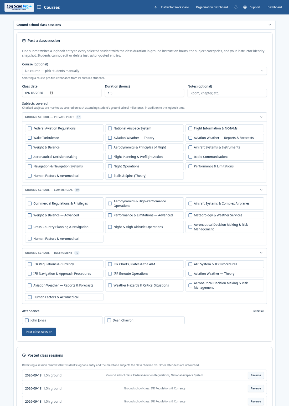The width and height of the screenshot is (289, 406).
Task: Click the Courses book icon
Action: point(39,7)
